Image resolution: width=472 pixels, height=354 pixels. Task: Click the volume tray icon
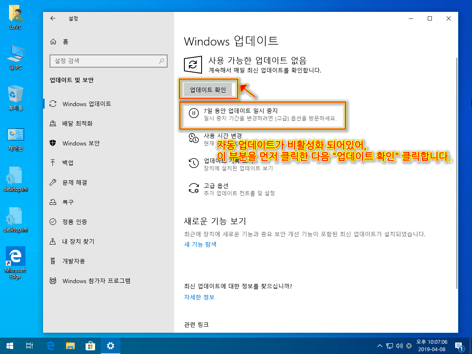(x=399, y=346)
